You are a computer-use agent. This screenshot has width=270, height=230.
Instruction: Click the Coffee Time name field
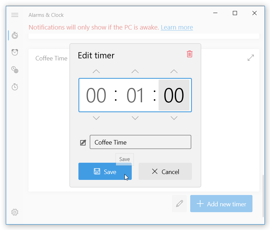coord(141,142)
